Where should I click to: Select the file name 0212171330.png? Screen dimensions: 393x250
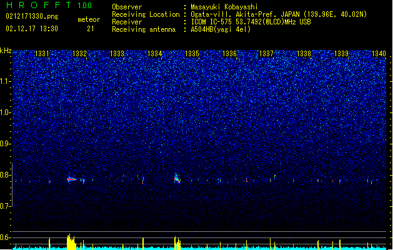(32, 17)
